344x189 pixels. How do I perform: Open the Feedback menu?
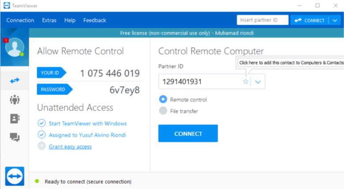tap(94, 20)
